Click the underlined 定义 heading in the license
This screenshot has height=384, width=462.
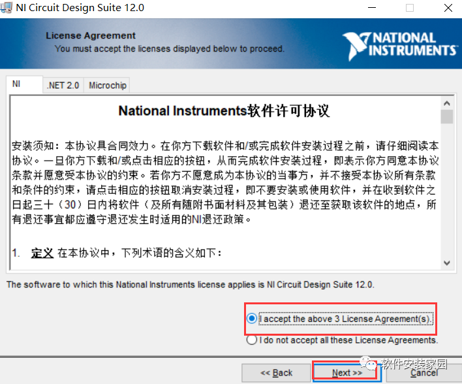(x=42, y=253)
